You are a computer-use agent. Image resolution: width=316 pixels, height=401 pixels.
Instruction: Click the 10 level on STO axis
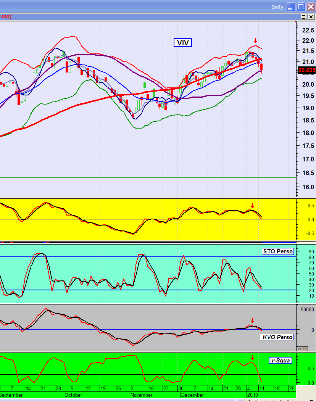click(311, 296)
